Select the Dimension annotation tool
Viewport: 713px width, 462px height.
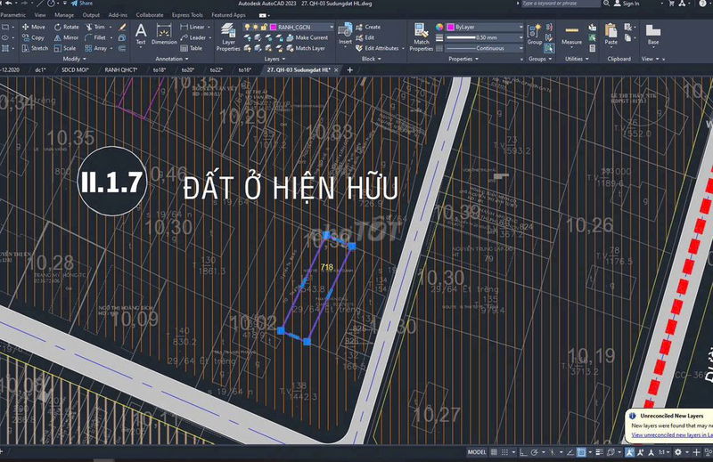coord(164,34)
